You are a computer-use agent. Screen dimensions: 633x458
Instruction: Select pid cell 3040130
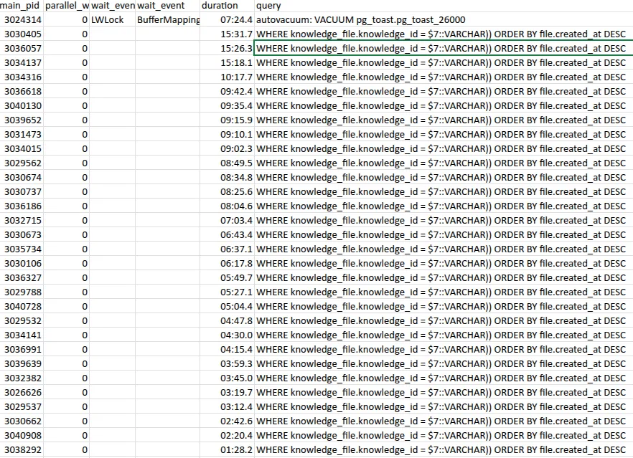pyautogui.click(x=22, y=105)
